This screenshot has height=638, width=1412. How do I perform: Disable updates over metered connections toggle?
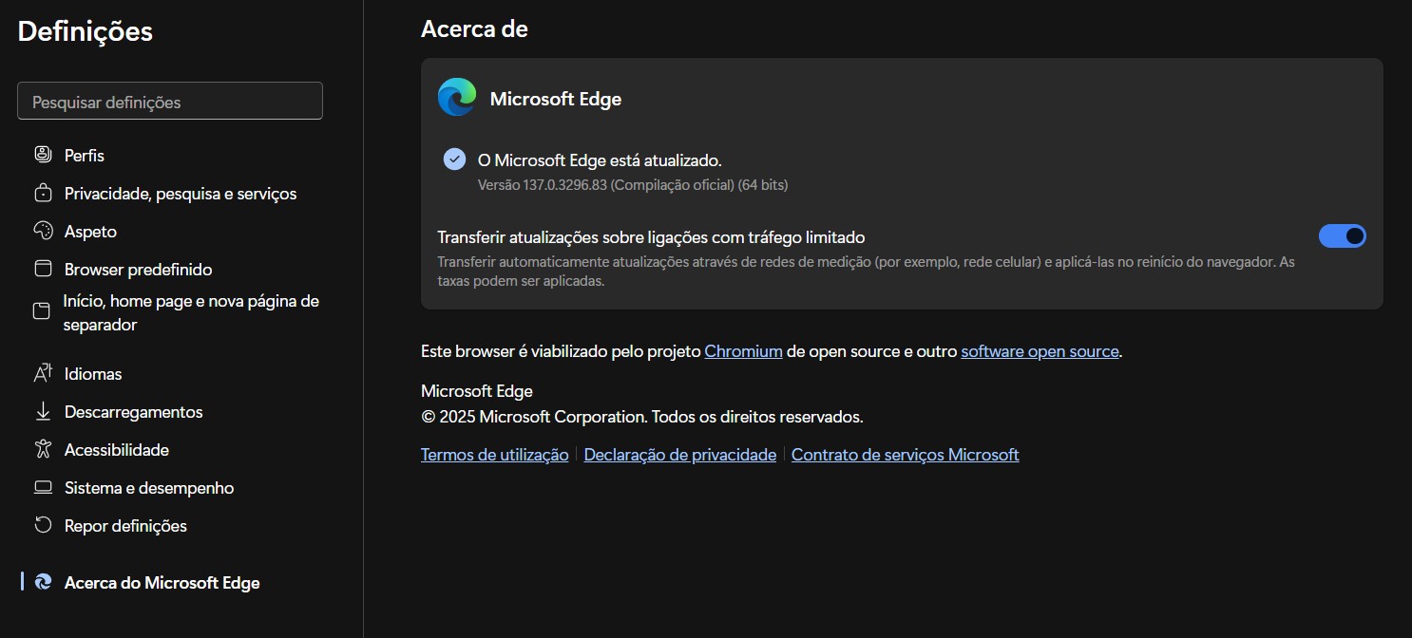[x=1342, y=236]
